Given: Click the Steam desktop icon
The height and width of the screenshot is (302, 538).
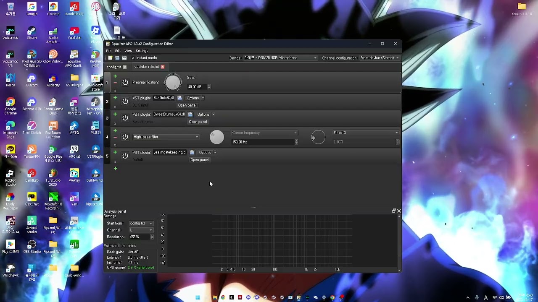Looking at the screenshot, I should point(32,33).
